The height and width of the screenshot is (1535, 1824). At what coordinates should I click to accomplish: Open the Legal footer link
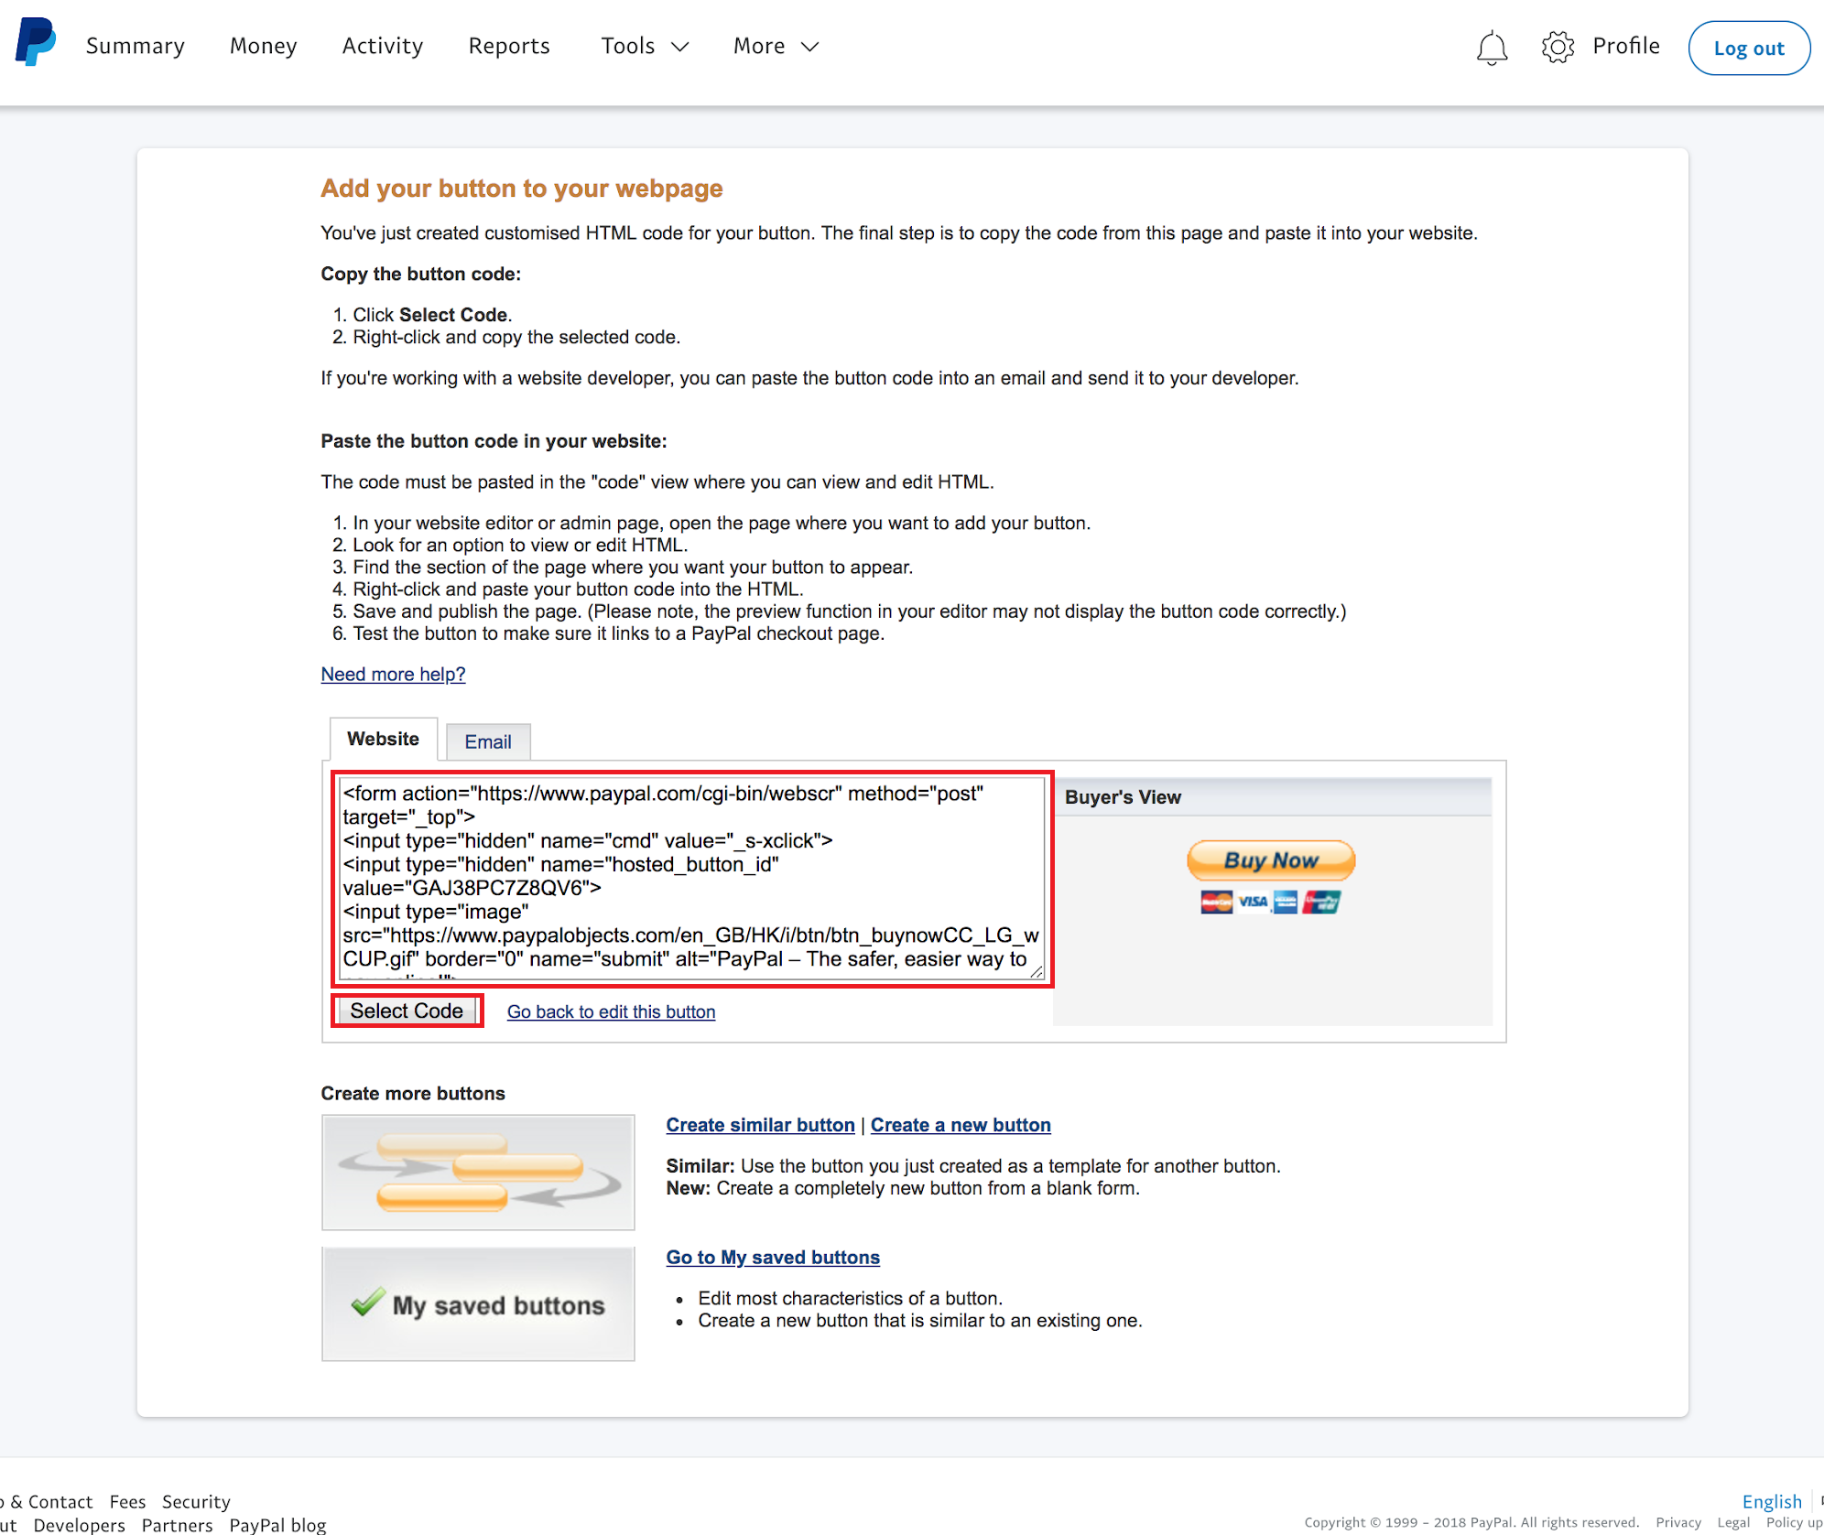pyautogui.click(x=1732, y=1522)
